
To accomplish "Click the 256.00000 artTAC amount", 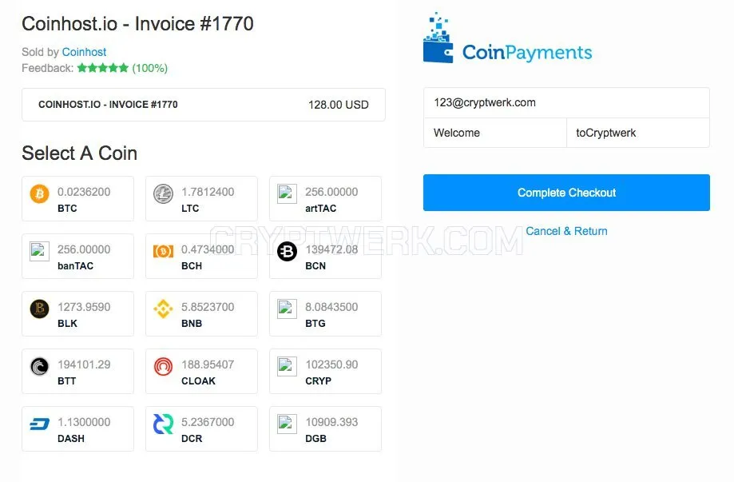I will tap(331, 192).
